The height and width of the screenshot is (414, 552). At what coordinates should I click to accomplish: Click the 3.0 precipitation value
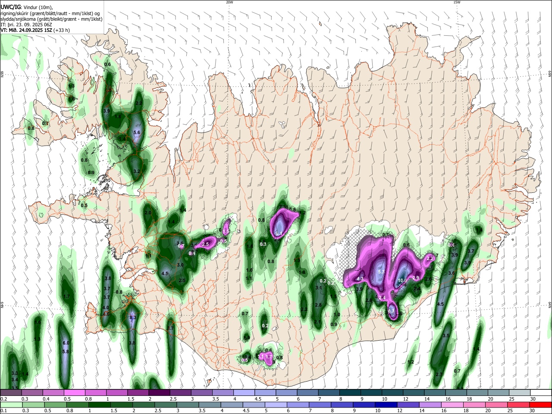(180, 265)
